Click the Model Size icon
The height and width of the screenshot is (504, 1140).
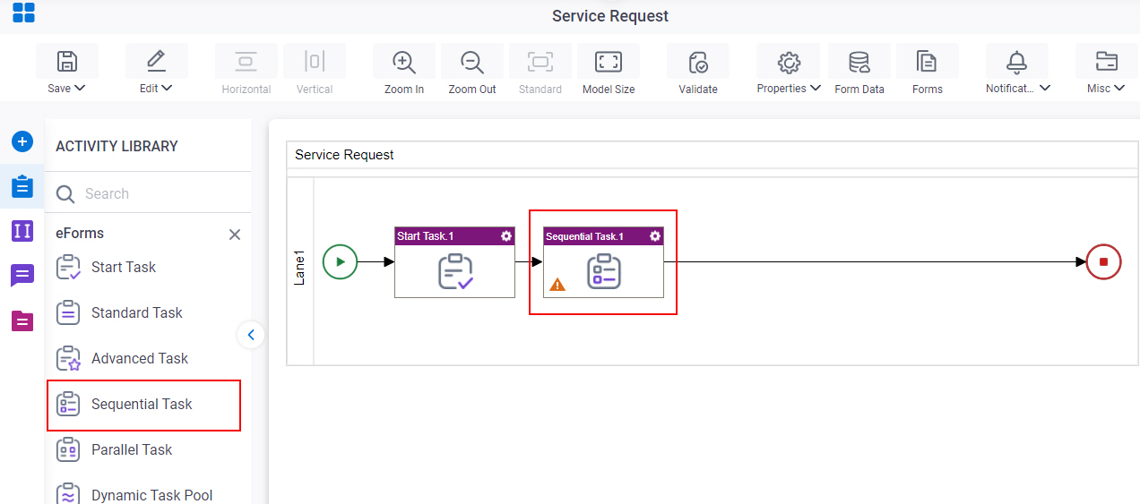click(609, 62)
